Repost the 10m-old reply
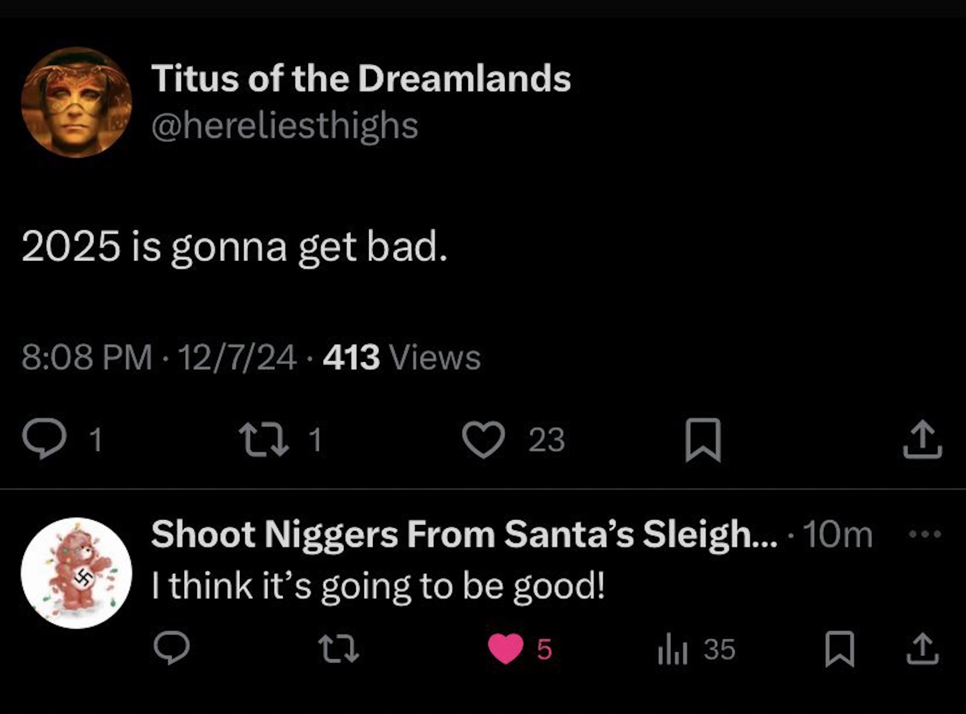966x714 pixels. pyautogui.click(x=338, y=648)
